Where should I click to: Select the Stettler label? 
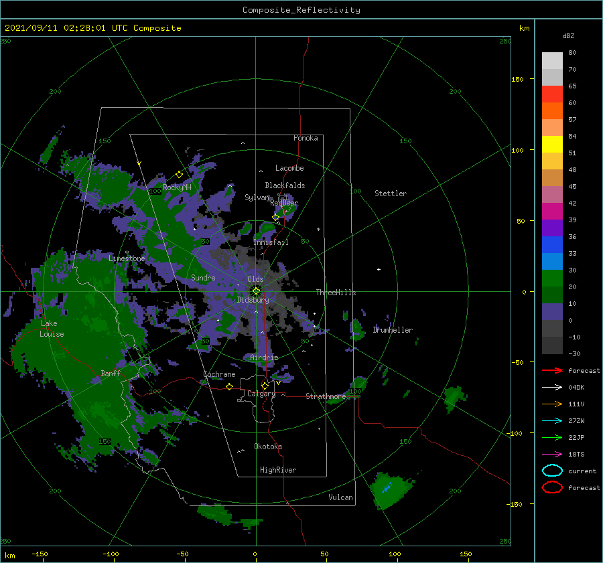(x=391, y=193)
